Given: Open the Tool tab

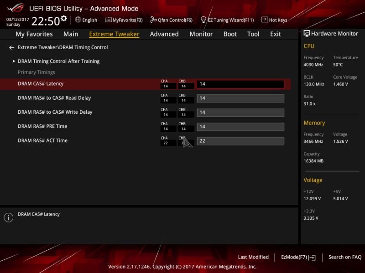Looking at the screenshot, I should (253, 34).
